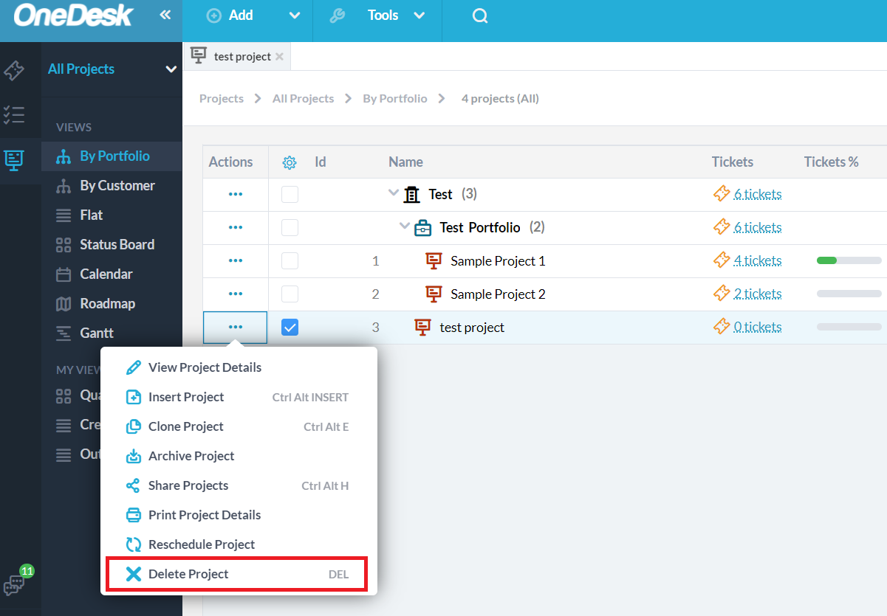This screenshot has width=887, height=616.
Task: Open actions menu for Sample Project 1
Action: [236, 261]
